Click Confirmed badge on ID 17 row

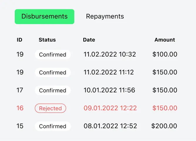point(53,90)
